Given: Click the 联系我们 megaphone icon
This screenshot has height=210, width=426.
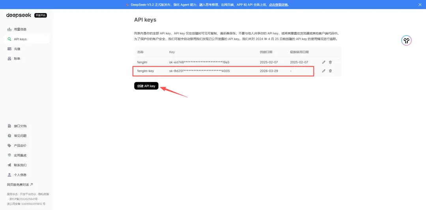Looking at the screenshot, I should pos(9,165).
